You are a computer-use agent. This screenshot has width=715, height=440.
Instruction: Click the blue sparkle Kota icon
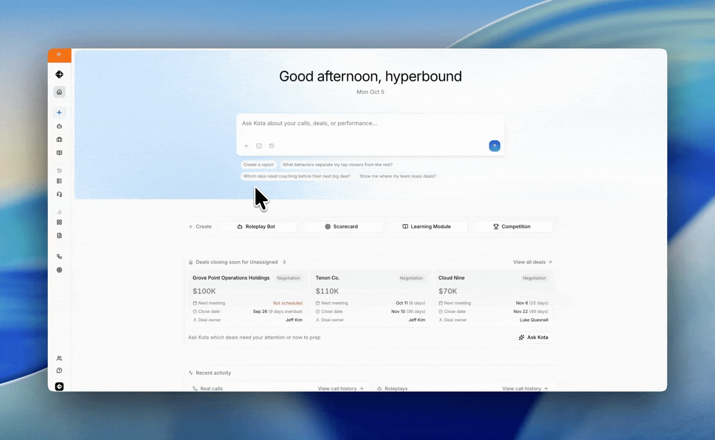click(59, 112)
